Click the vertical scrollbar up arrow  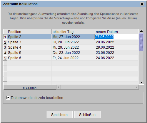click(x=141, y=31)
